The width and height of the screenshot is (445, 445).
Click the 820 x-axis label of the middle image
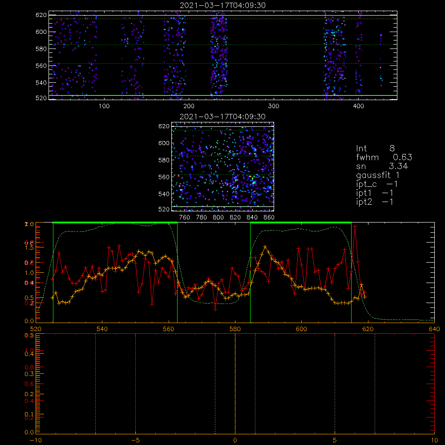pos(235,218)
